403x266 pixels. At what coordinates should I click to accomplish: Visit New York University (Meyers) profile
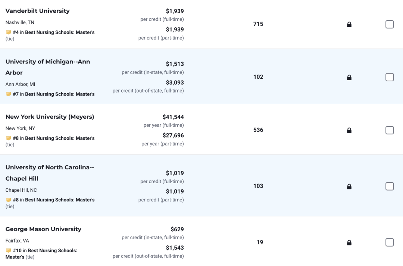50,117
